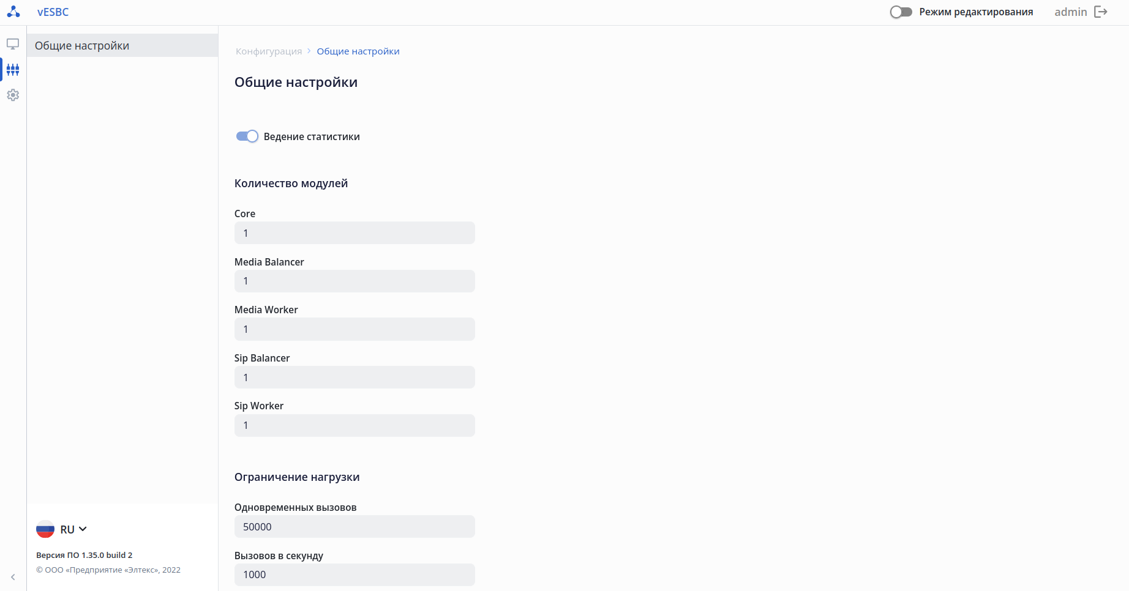Expand the RU language dropdown
Viewport: 1129px width, 591px height.
(73, 529)
